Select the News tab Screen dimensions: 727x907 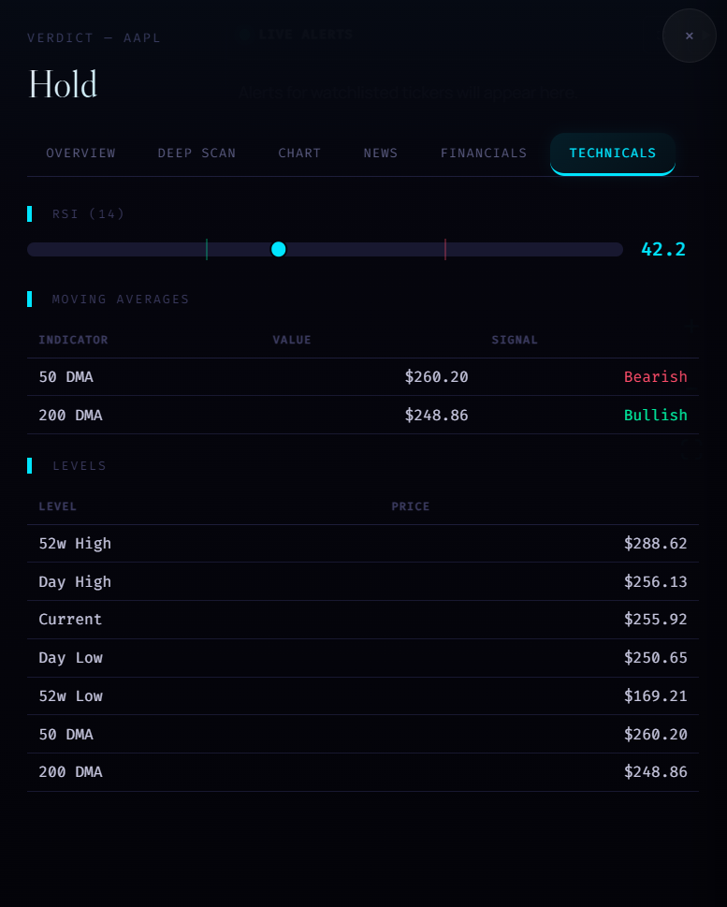click(x=381, y=154)
